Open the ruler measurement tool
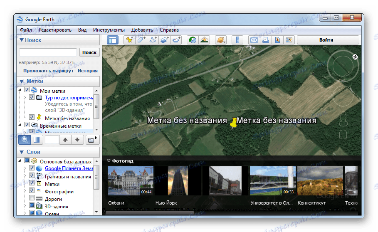Viewport: 378px width, 232px height. [237, 40]
